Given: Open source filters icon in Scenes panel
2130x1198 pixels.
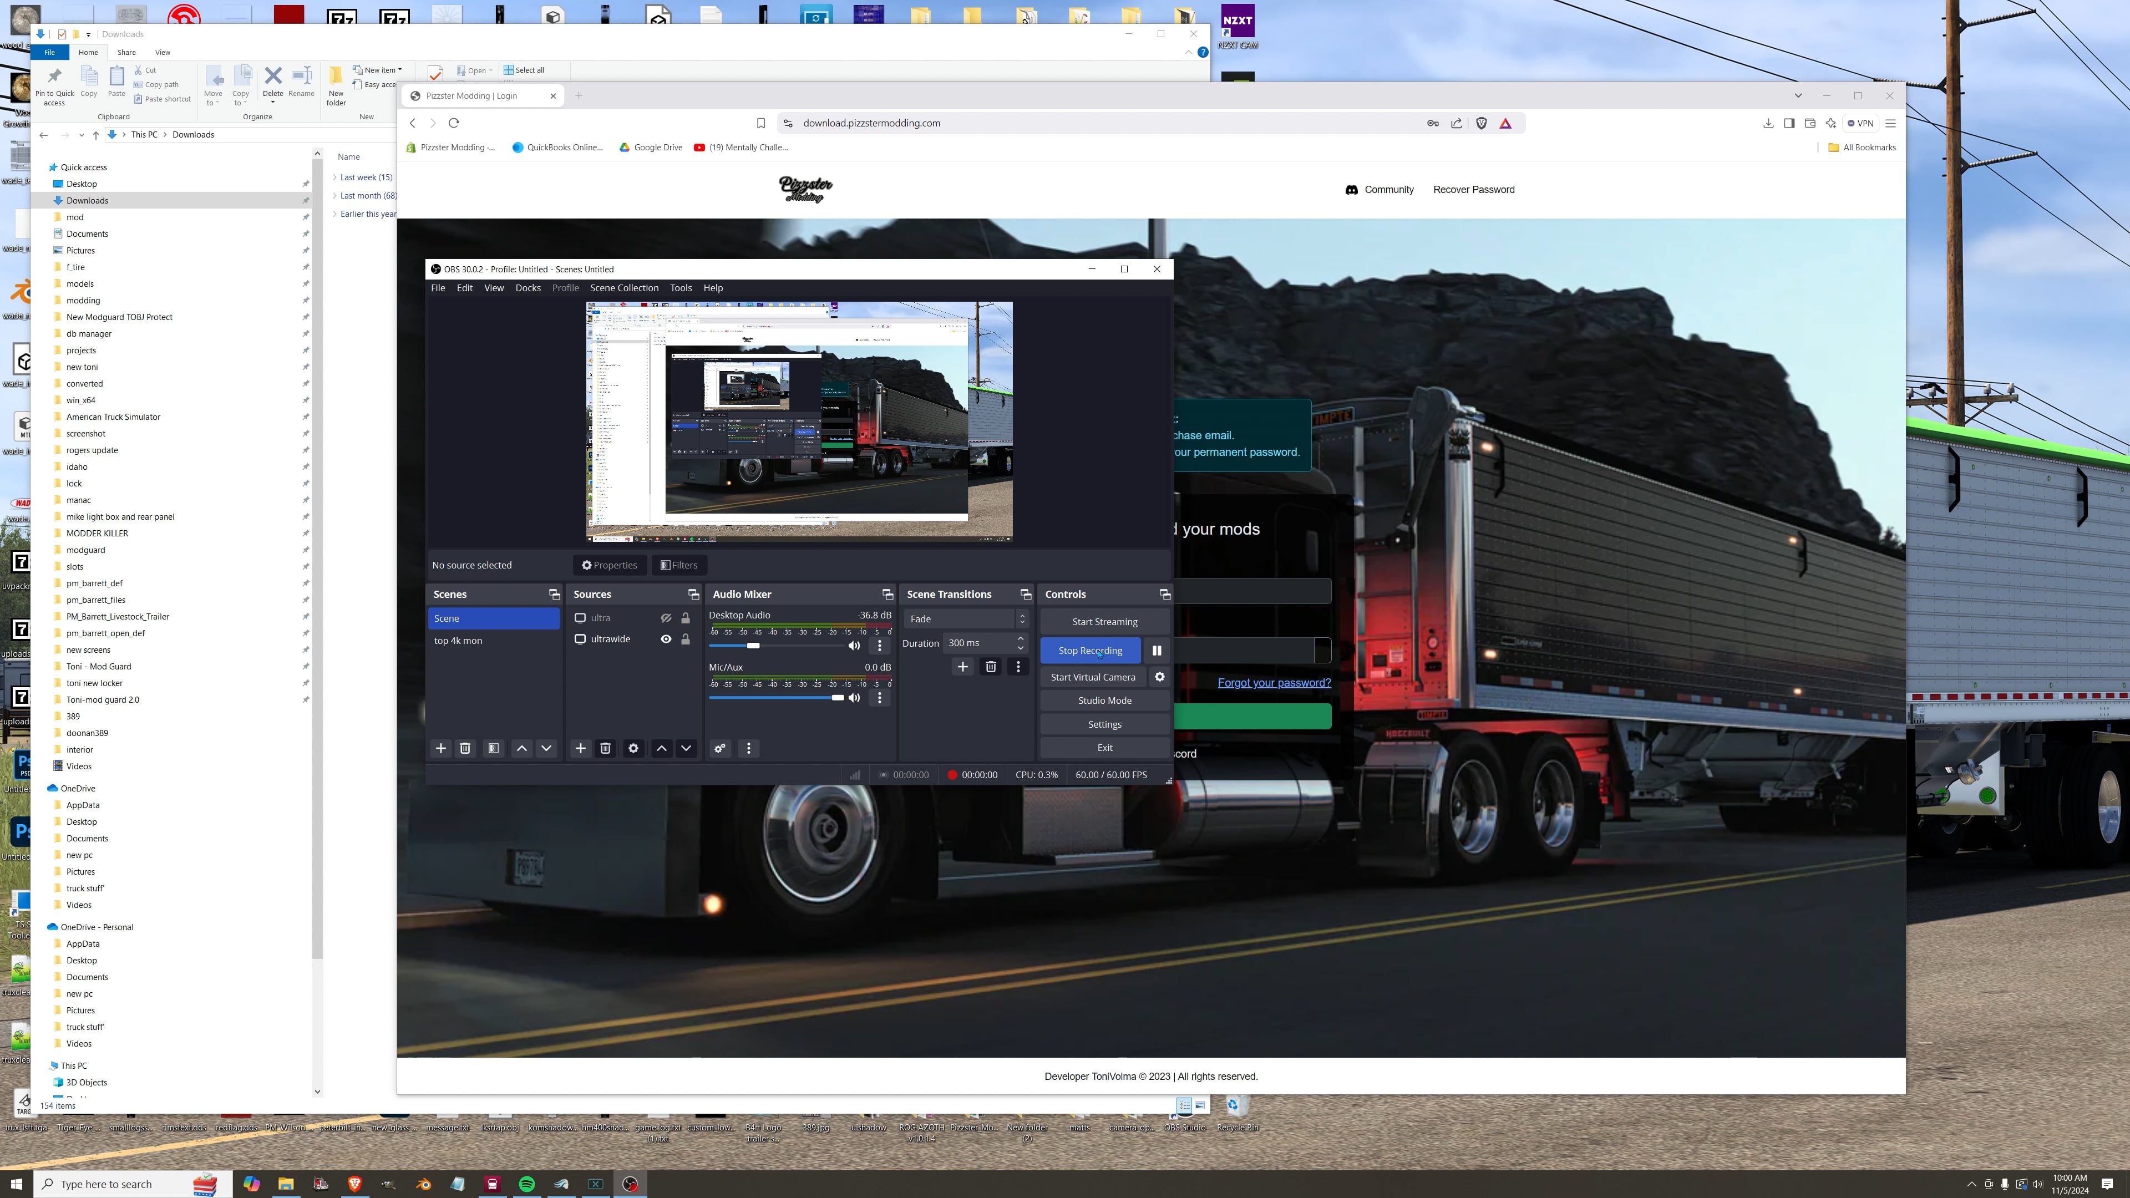Looking at the screenshot, I should click(x=493, y=748).
